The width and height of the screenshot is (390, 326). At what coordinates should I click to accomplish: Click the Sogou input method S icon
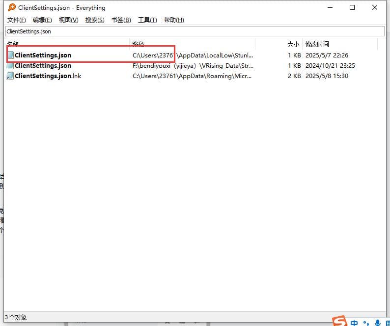pos(340,321)
